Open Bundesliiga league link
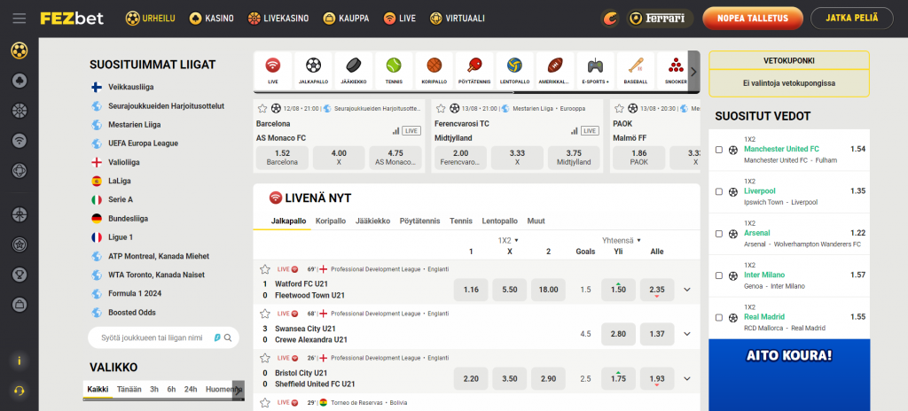The height and width of the screenshot is (411, 908). [x=128, y=219]
